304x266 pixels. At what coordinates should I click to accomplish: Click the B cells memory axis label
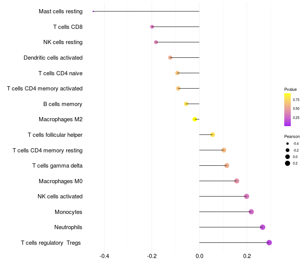click(x=63, y=104)
